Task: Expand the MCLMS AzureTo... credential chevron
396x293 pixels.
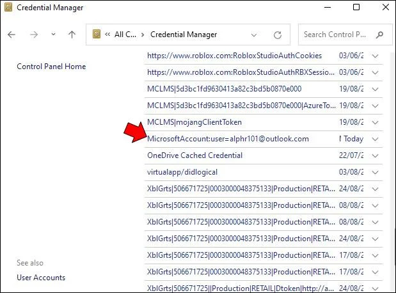Action: pyautogui.click(x=376, y=106)
